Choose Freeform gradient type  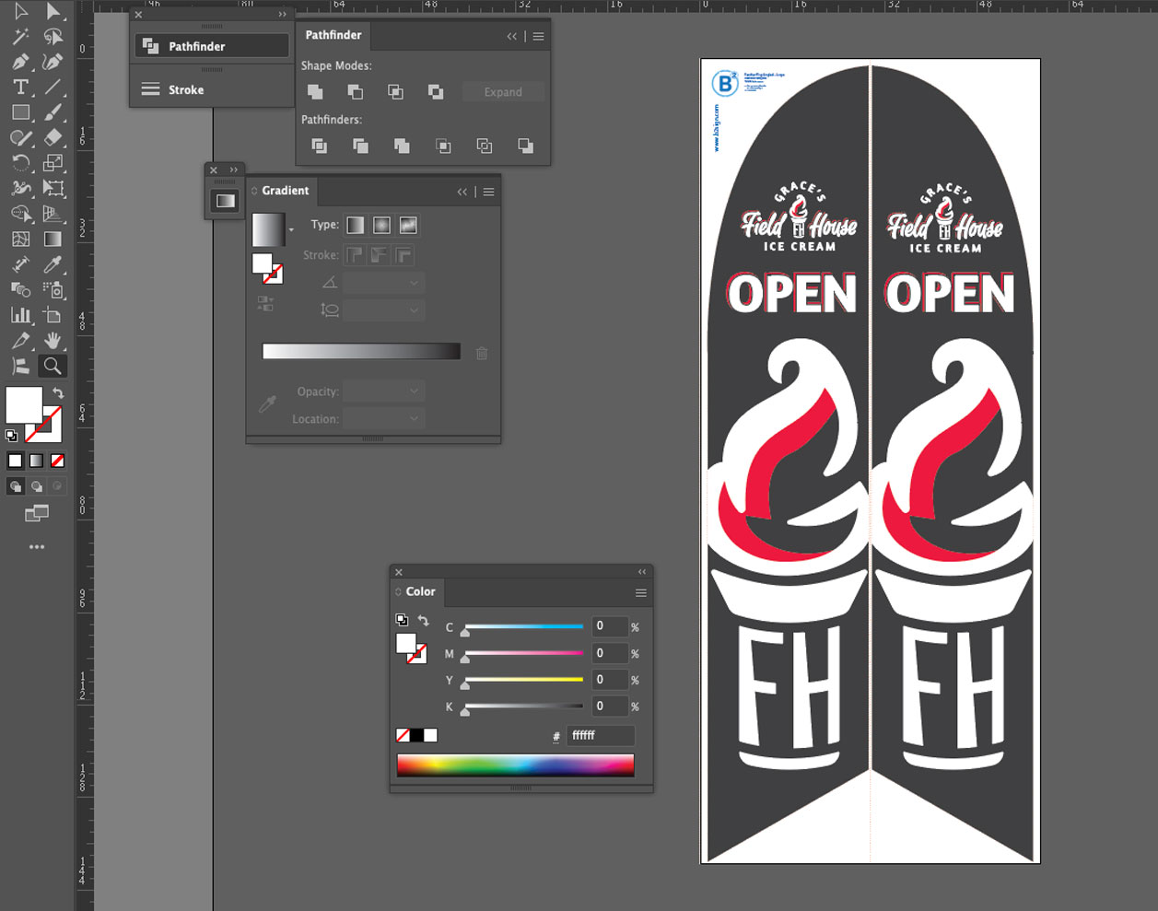[x=408, y=225]
